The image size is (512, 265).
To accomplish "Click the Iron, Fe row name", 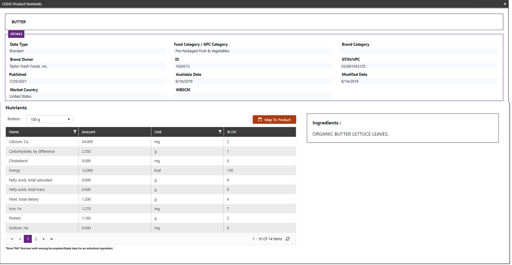I will point(15,209).
